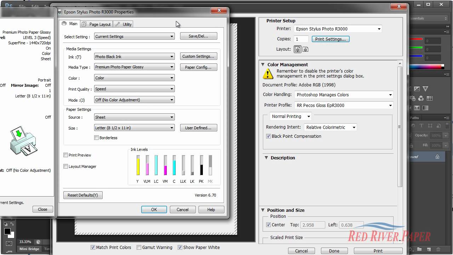Click status bar icon beside 33.33% zoom
The height and width of the screenshot is (255, 453).
coord(38,242)
